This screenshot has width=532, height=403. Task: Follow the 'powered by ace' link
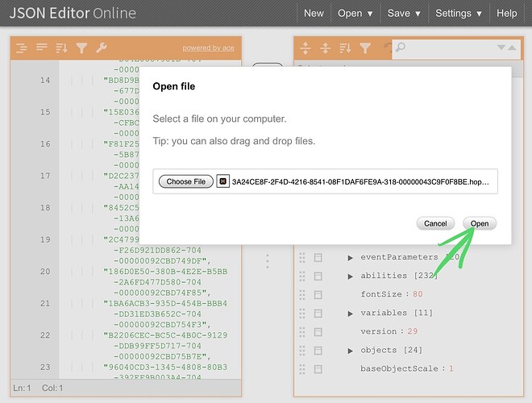point(208,48)
